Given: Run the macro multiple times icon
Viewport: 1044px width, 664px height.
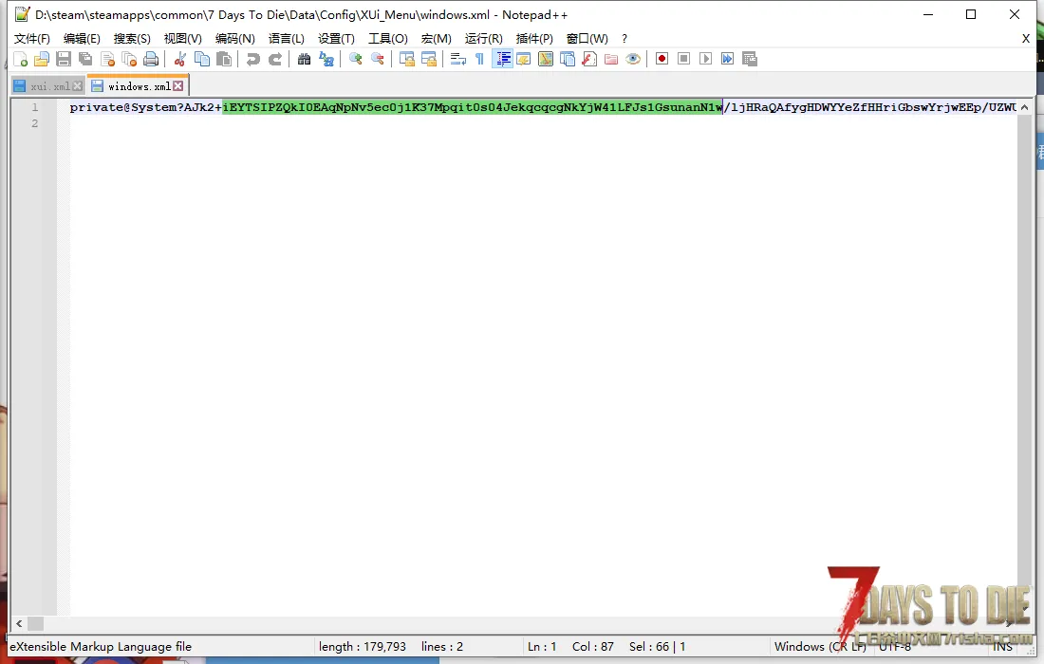Looking at the screenshot, I should tap(728, 59).
